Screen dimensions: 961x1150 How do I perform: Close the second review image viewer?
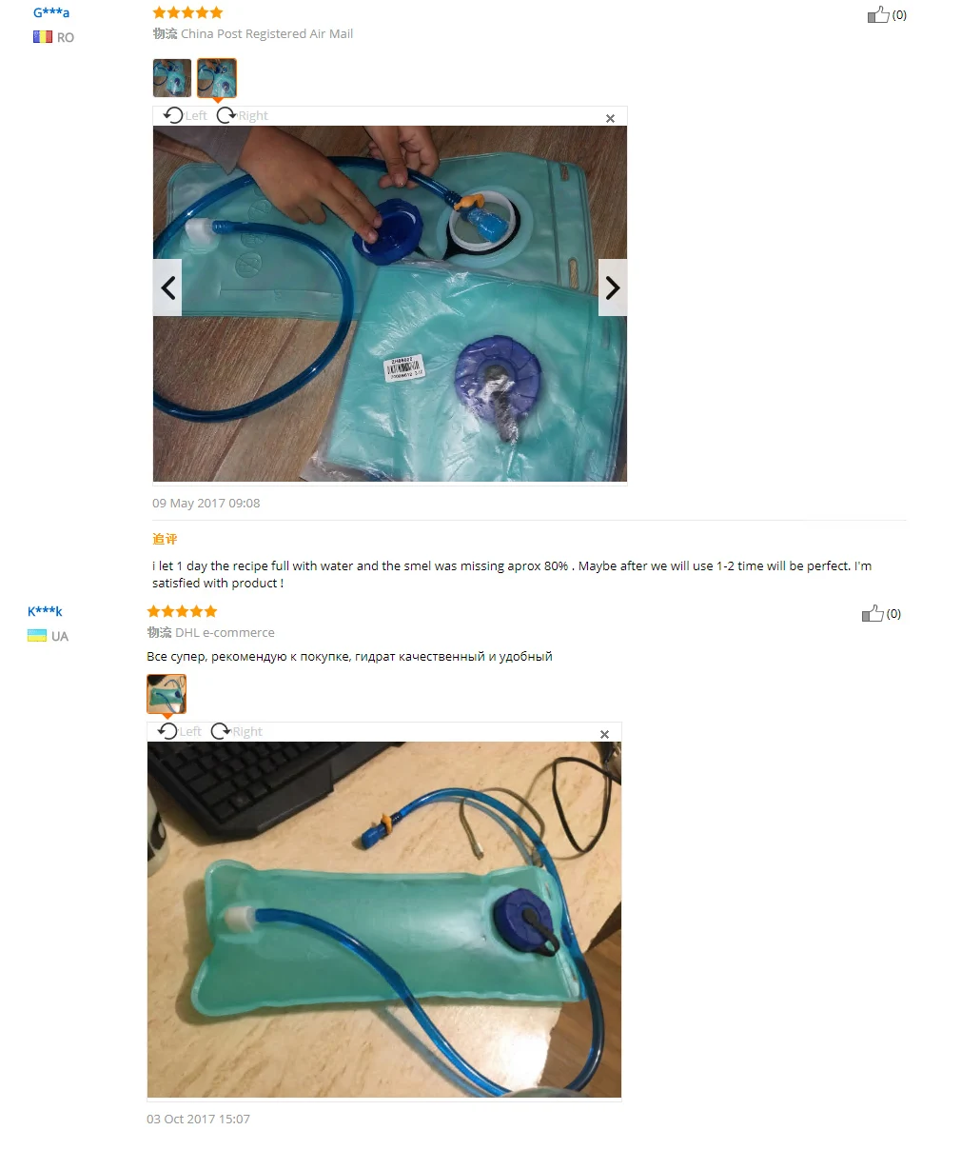[x=604, y=735]
